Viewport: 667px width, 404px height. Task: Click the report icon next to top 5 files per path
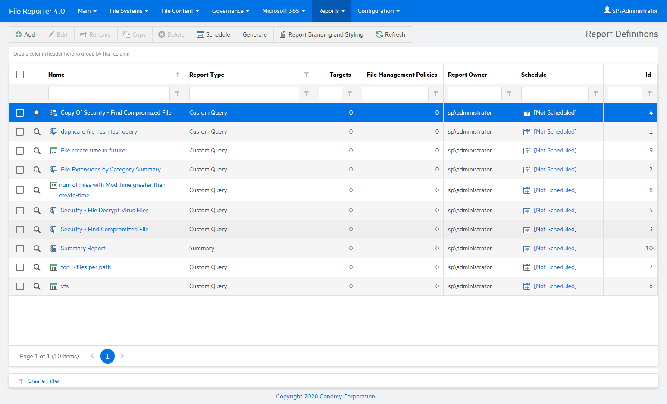pos(54,267)
